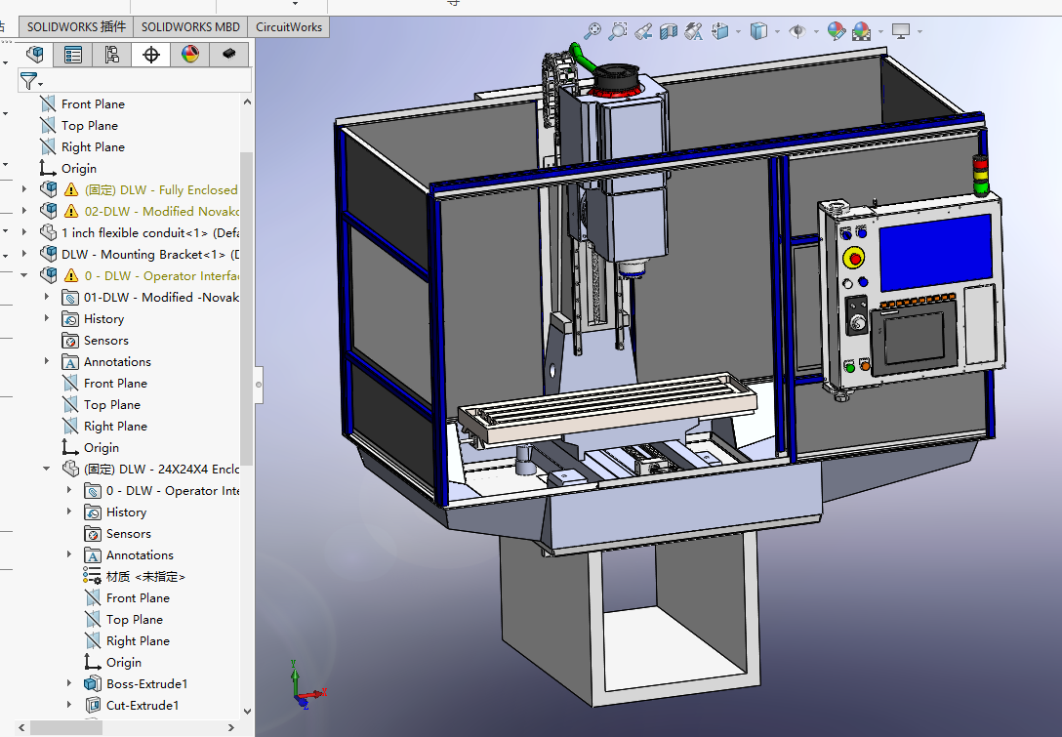Open the Edit Appearance tool
This screenshot has width=1062, height=737.
click(837, 31)
